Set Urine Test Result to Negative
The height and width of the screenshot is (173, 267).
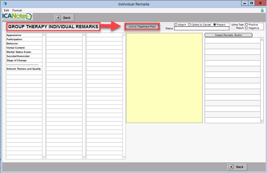tap(247, 28)
